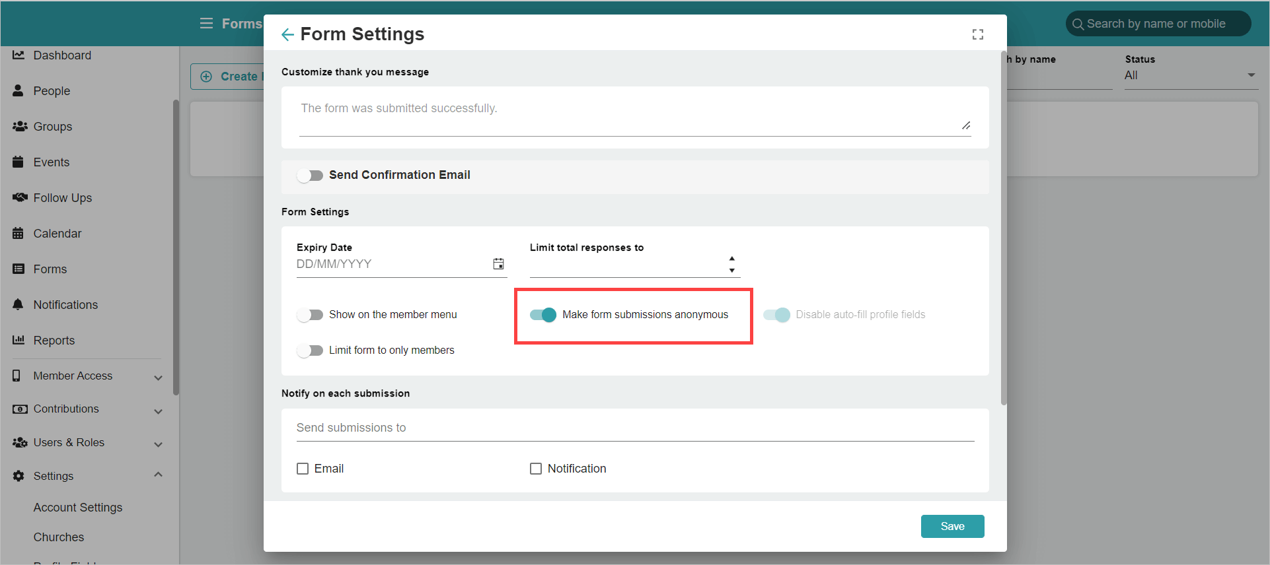This screenshot has width=1270, height=565.
Task: Click the Member Access phone icon
Action: pos(17,376)
